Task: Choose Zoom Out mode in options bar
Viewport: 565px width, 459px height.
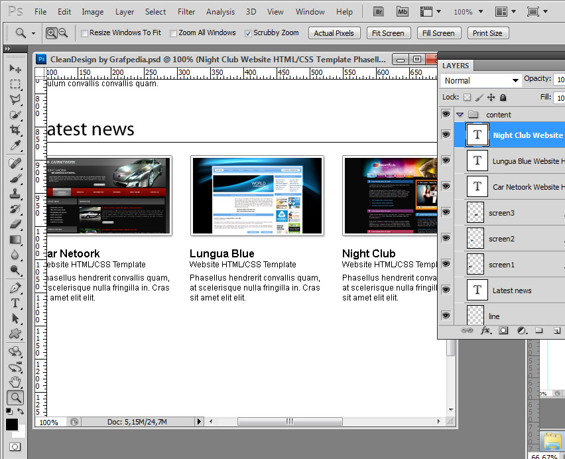Action: point(63,33)
